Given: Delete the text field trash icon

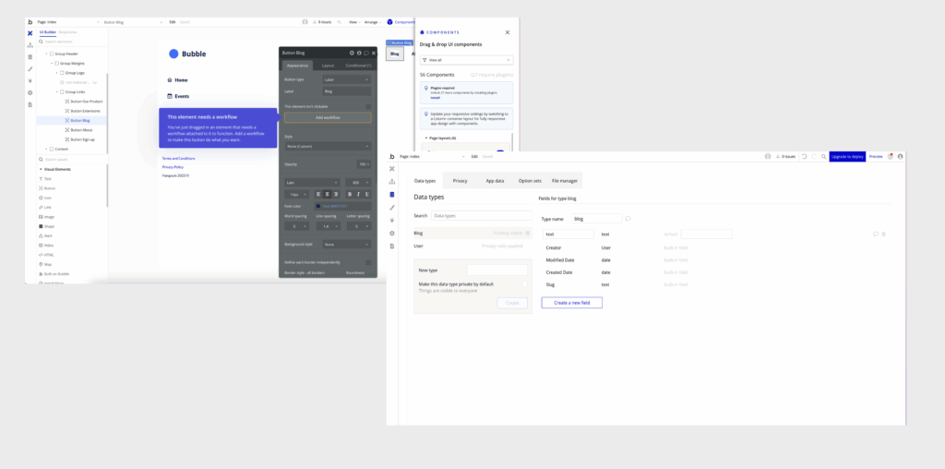Looking at the screenshot, I should click(883, 234).
